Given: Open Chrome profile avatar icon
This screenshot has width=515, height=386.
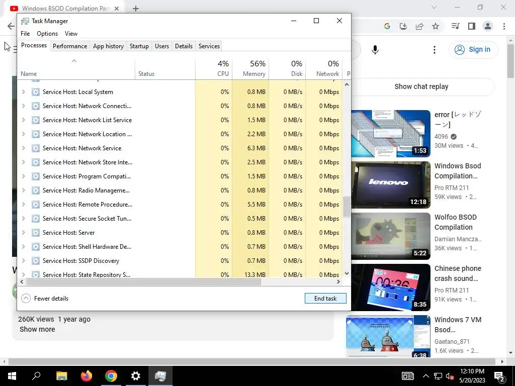Looking at the screenshot, I should click(488, 26).
